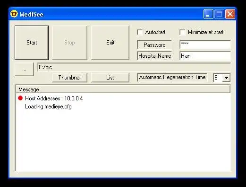Click the Hospital Name field containing Han
Screen dimensions: 246x187
tap(205, 56)
